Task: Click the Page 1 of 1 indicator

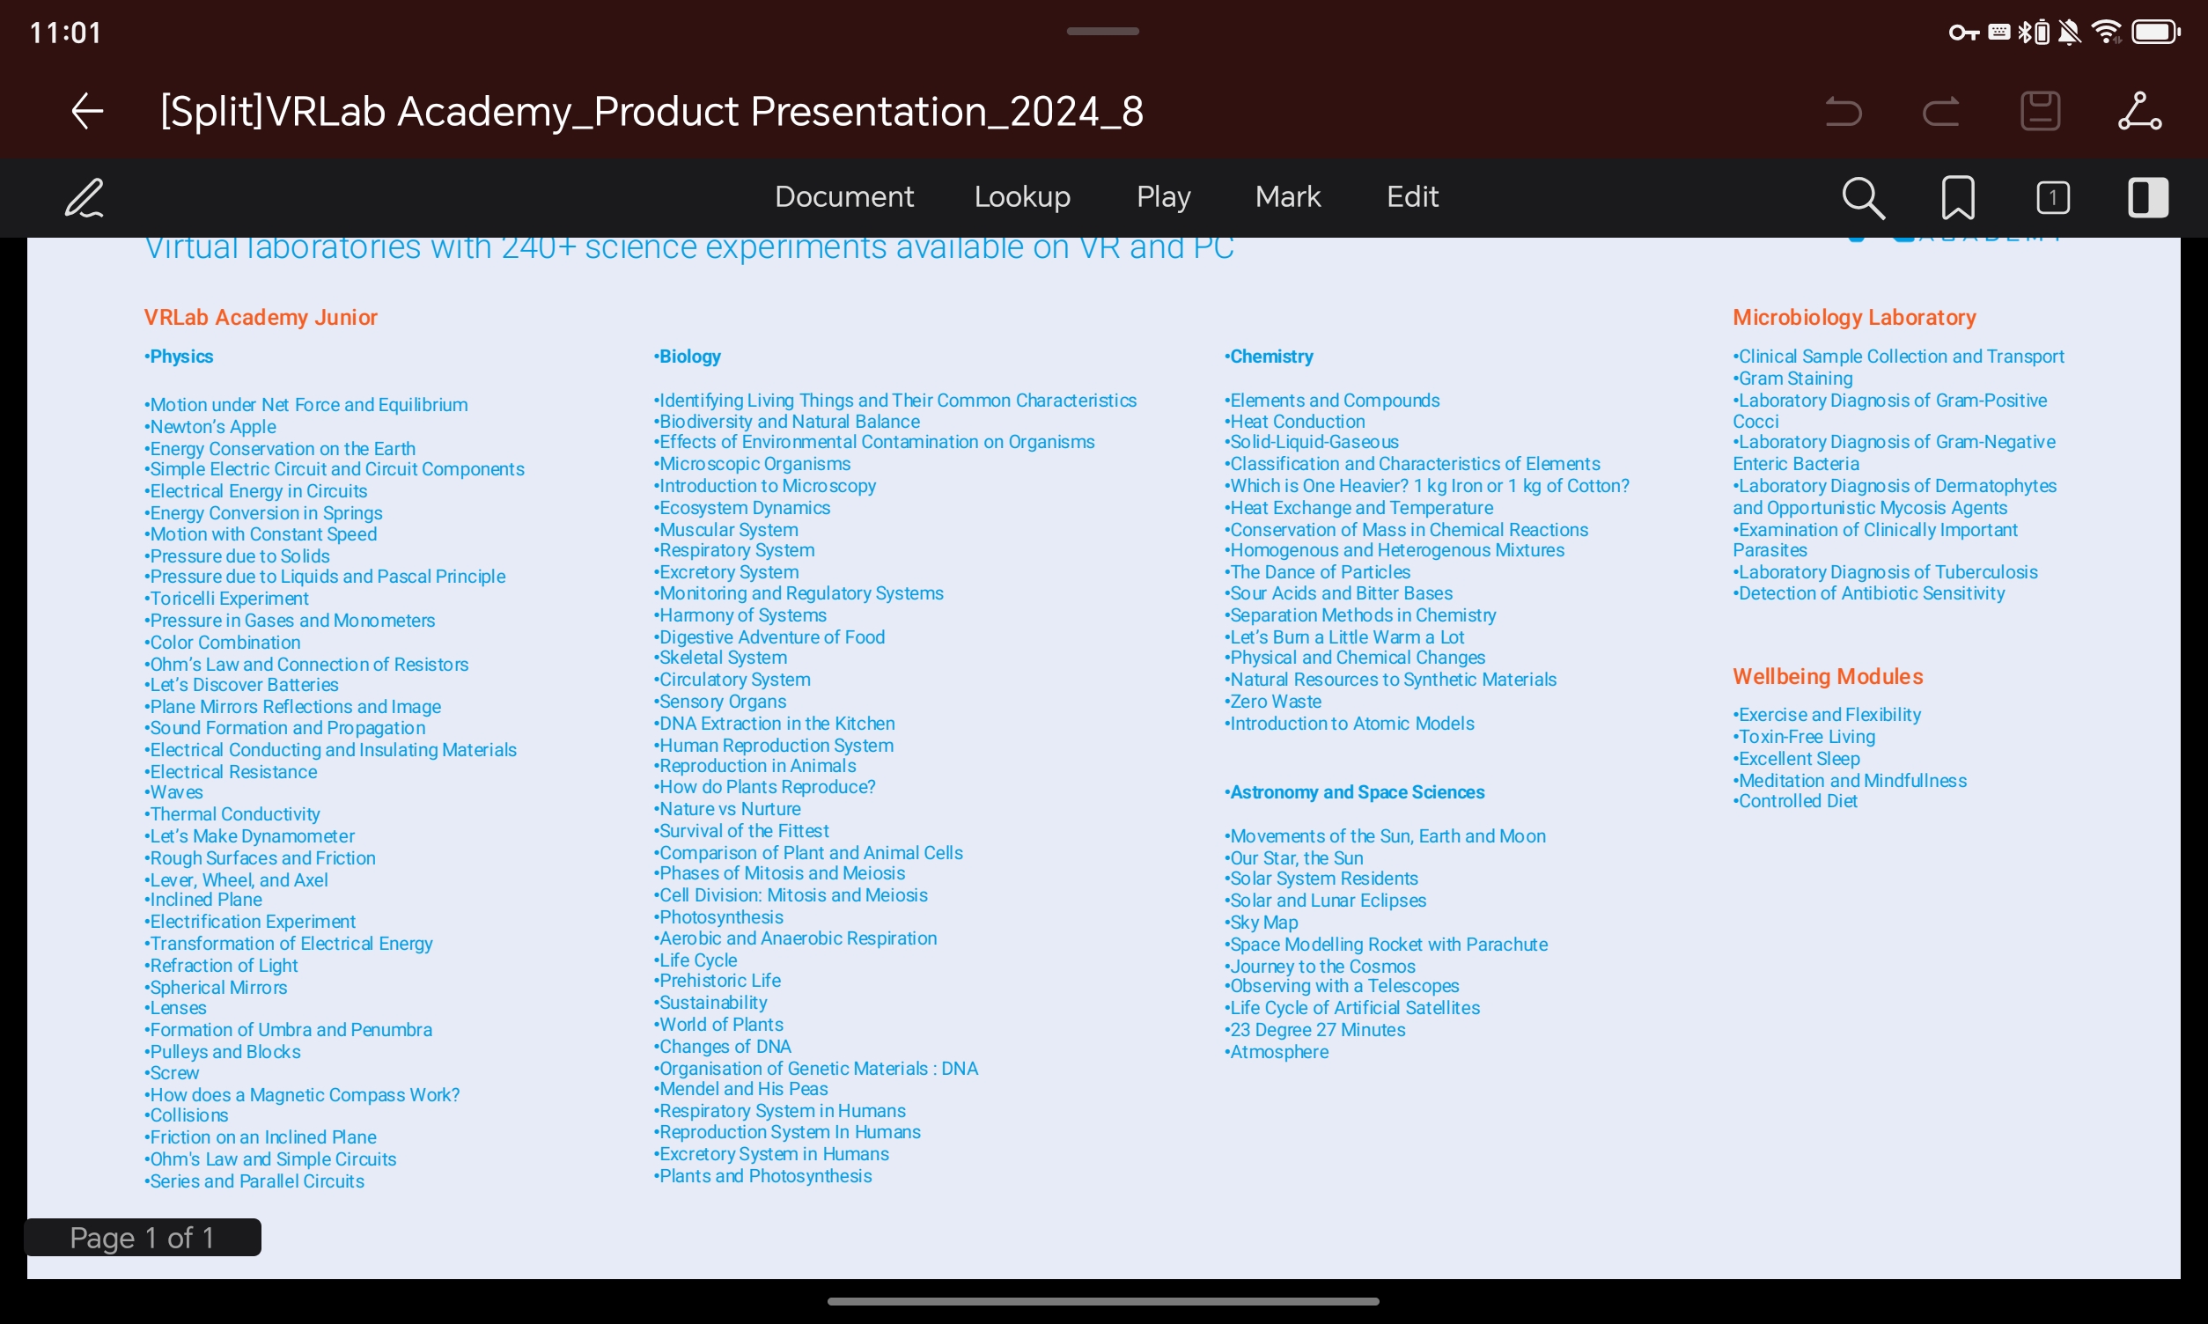Action: (x=143, y=1238)
